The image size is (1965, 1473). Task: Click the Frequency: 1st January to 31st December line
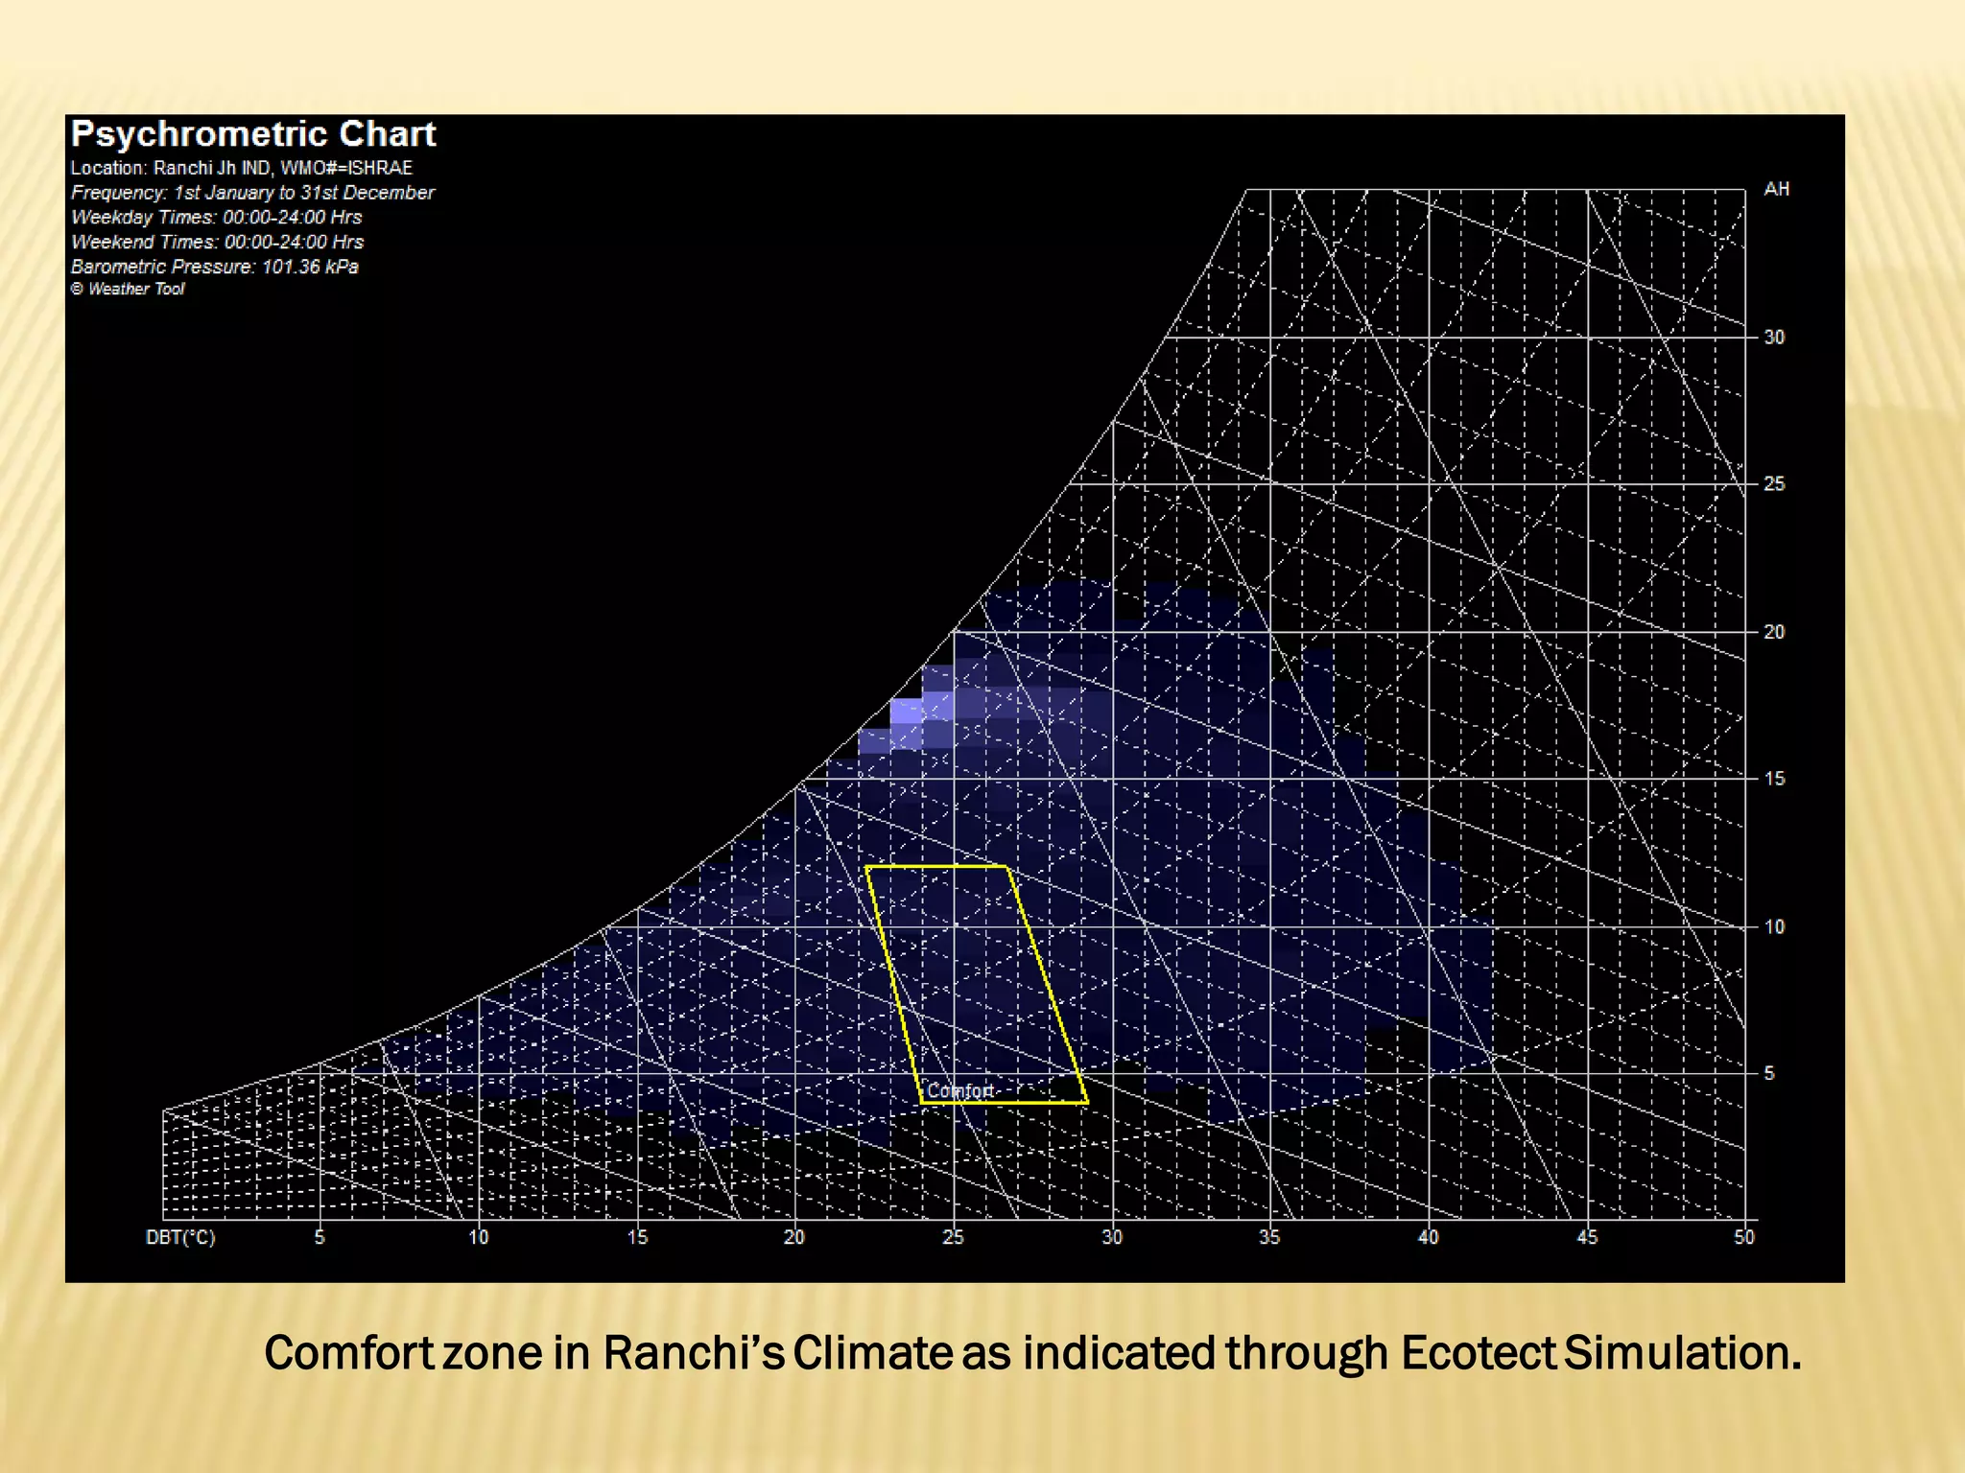[x=252, y=193]
